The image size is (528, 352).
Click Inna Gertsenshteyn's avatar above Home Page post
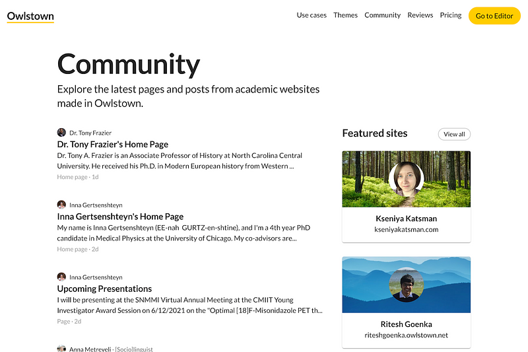click(x=61, y=205)
